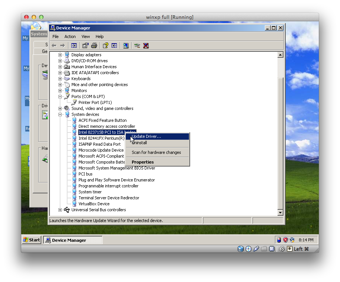Click the Forward arrow in Device Manager toolbar
This screenshot has height=282, width=340.
62,45
